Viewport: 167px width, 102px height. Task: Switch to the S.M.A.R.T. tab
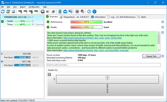click(x=83, y=17)
